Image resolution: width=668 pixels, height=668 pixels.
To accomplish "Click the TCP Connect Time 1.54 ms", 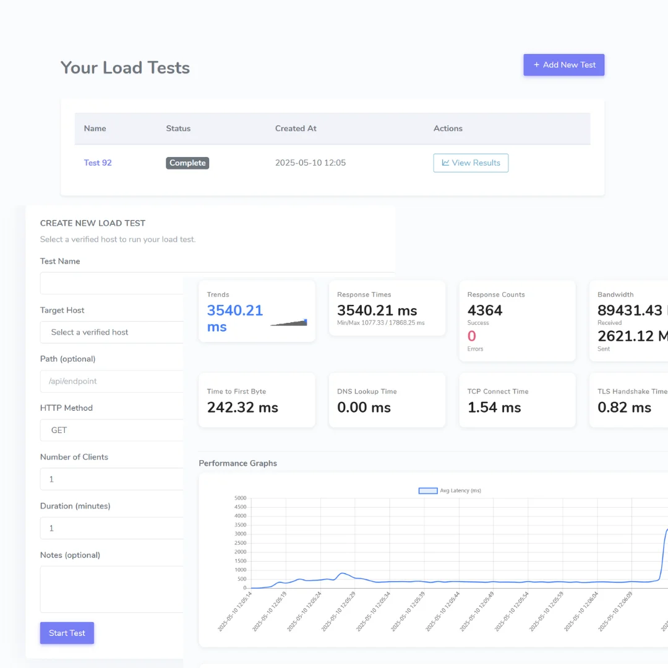I will (494, 408).
